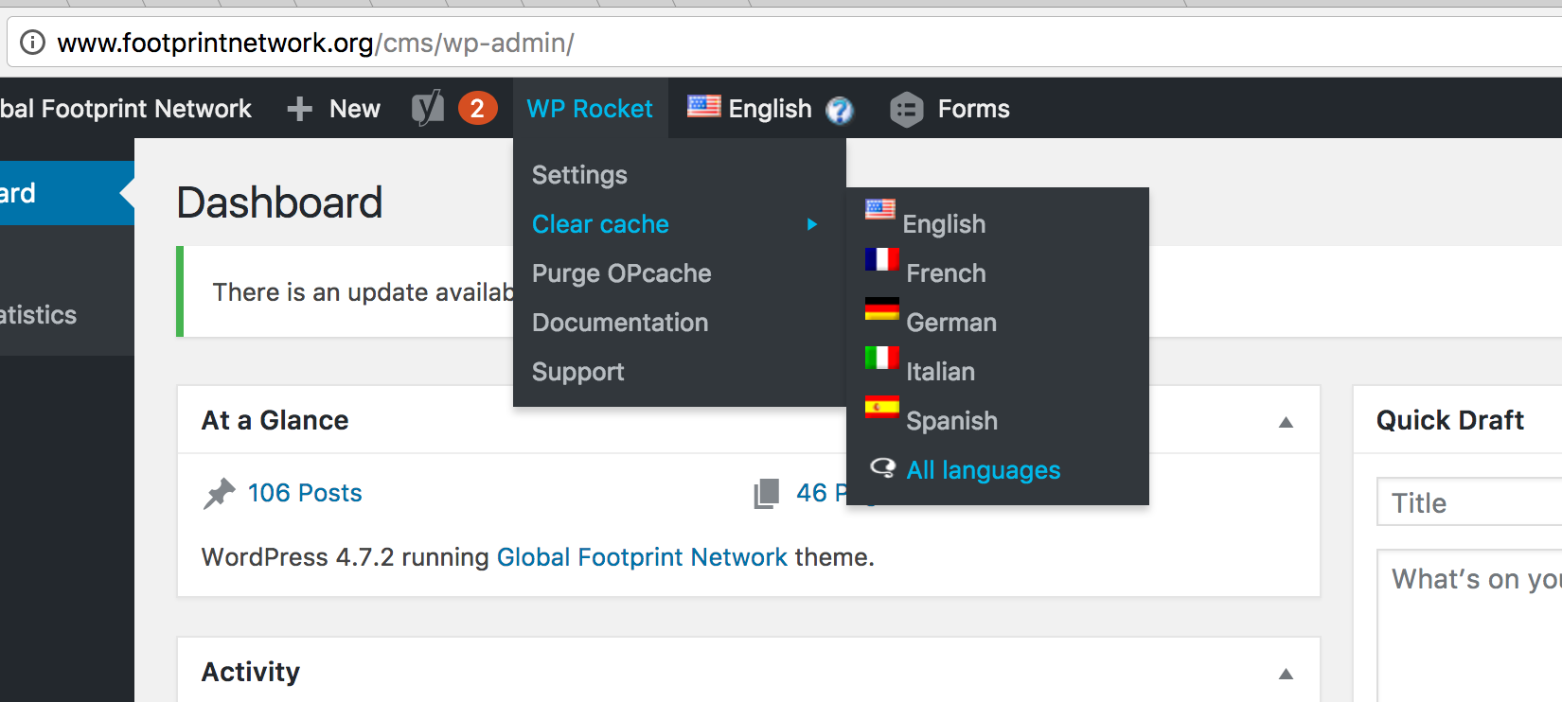Click the browser address bar URL
The width and height of the screenshot is (1562, 702).
(x=315, y=43)
